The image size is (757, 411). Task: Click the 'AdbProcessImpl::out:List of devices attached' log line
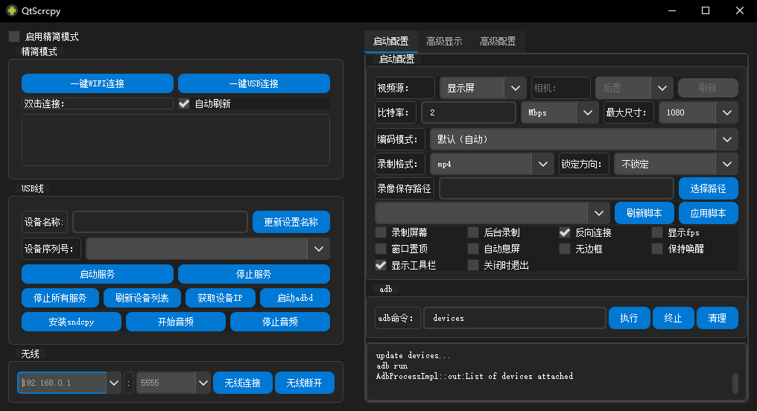pyautogui.click(x=474, y=376)
